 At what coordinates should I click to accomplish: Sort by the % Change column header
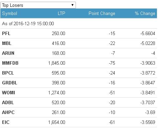click(145, 13)
